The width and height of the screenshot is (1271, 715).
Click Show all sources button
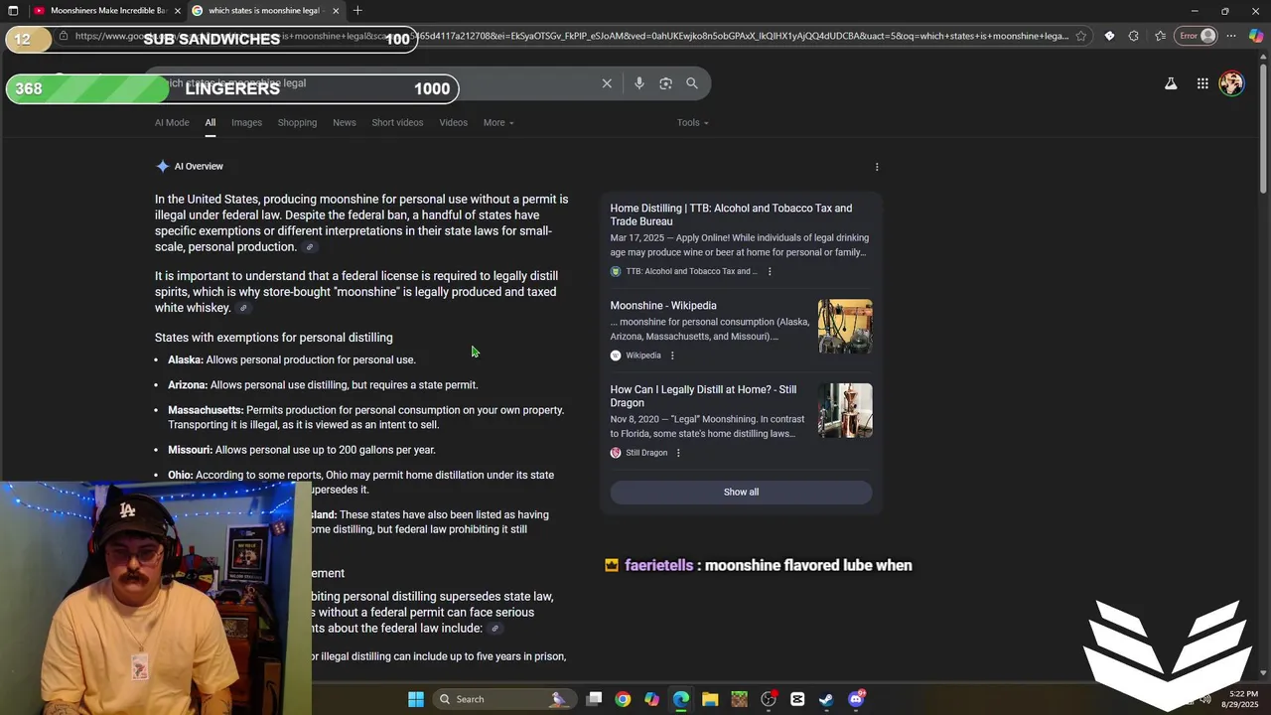pos(741,493)
